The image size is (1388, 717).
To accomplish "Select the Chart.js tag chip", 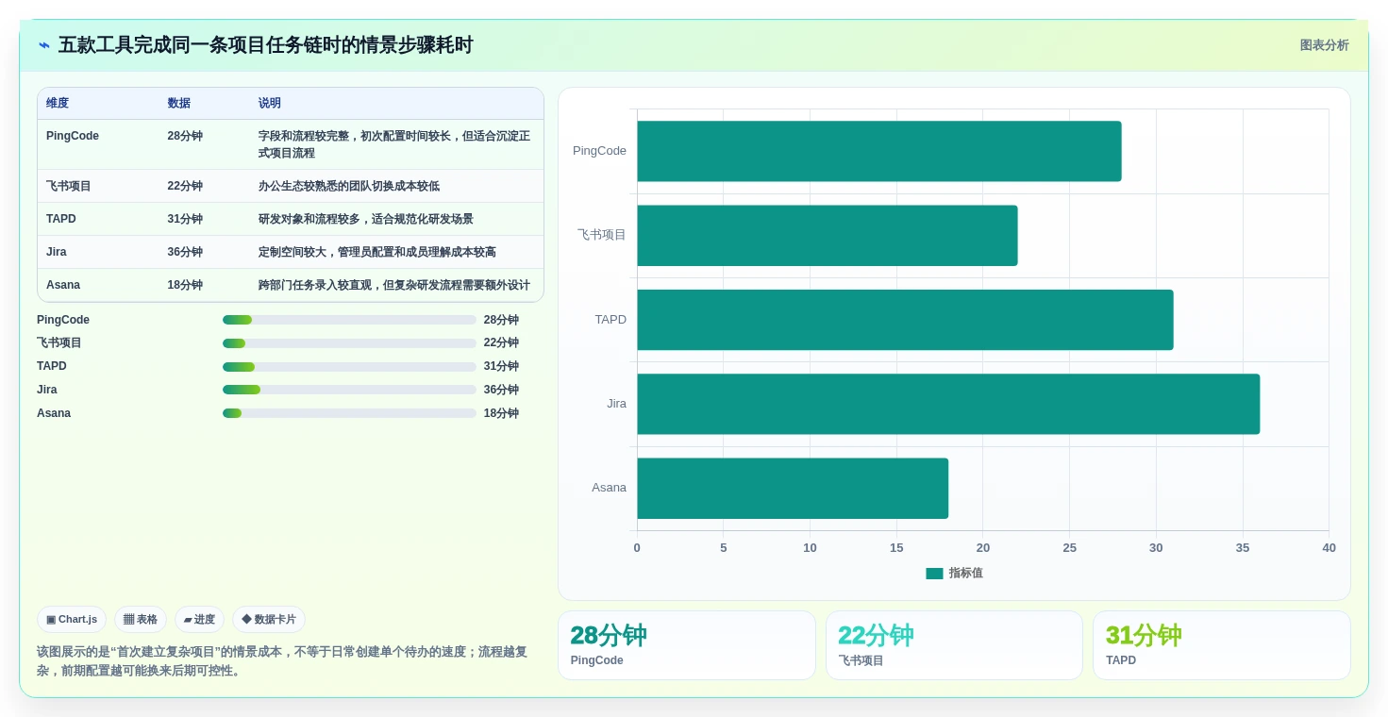I will click(72, 620).
